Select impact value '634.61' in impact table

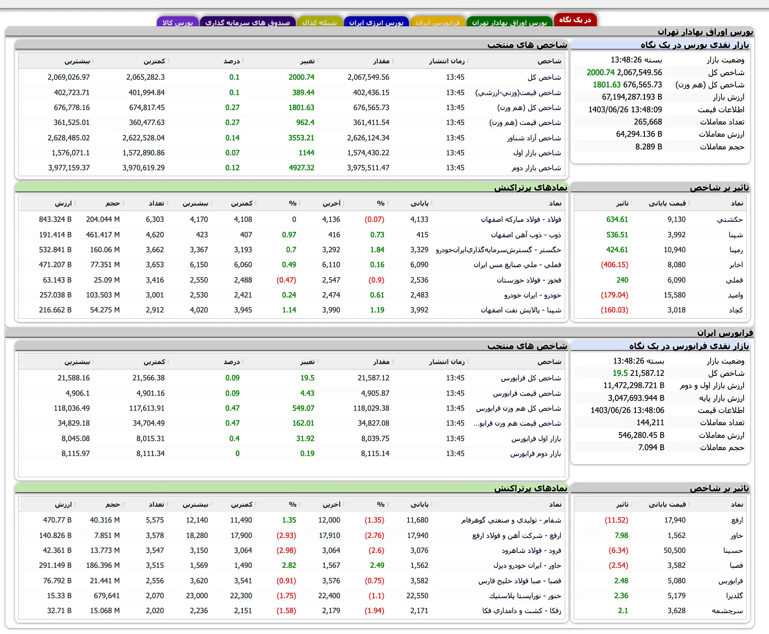tap(617, 220)
